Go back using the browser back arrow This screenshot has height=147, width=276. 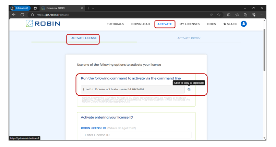tap(14, 15)
